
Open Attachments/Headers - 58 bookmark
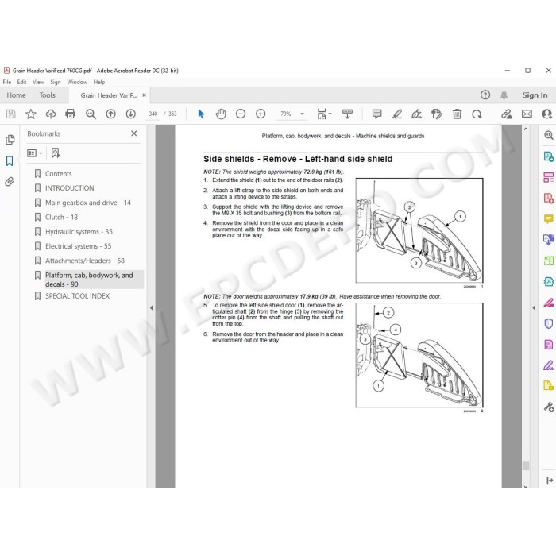(x=85, y=261)
